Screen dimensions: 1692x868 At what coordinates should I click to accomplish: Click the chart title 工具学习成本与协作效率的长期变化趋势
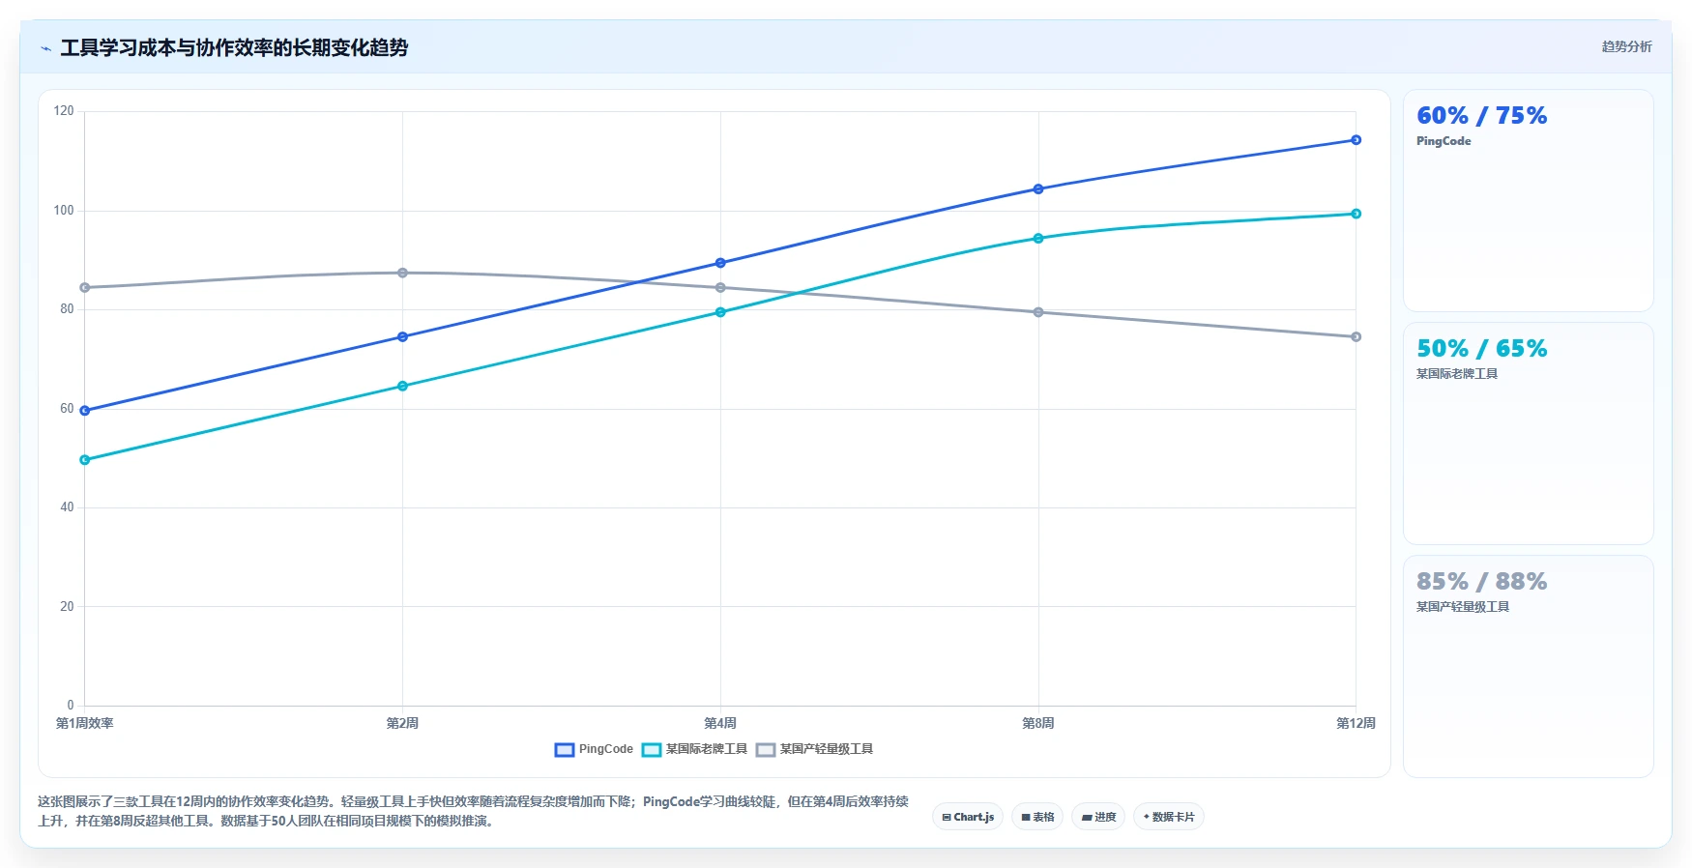point(234,48)
